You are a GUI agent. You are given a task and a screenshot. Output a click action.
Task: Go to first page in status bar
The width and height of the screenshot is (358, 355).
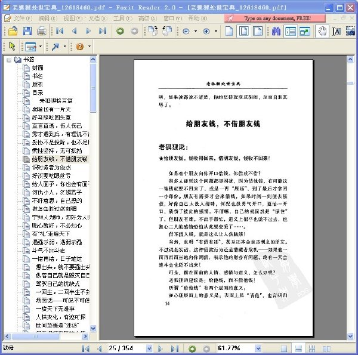(86, 348)
